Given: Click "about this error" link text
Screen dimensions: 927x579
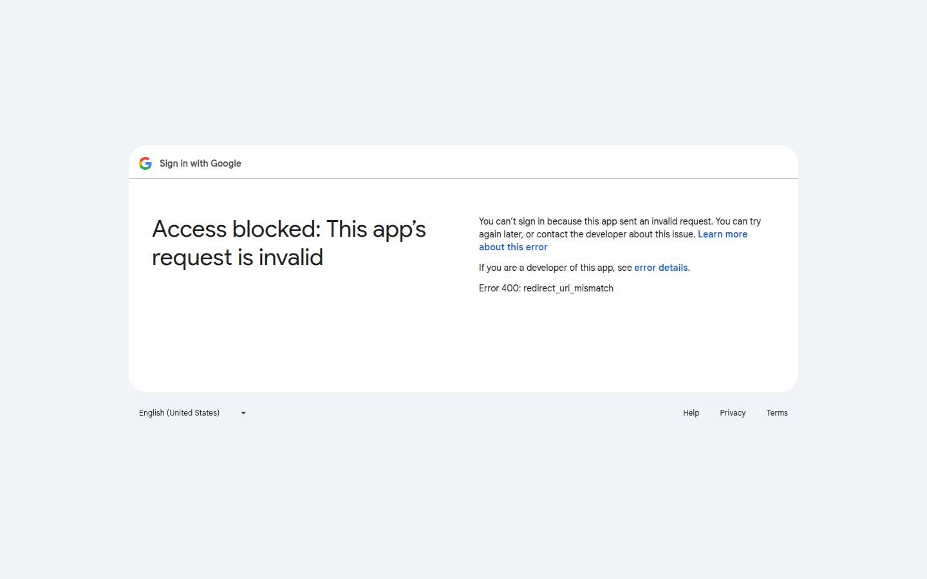Looking at the screenshot, I should (513, 247).
